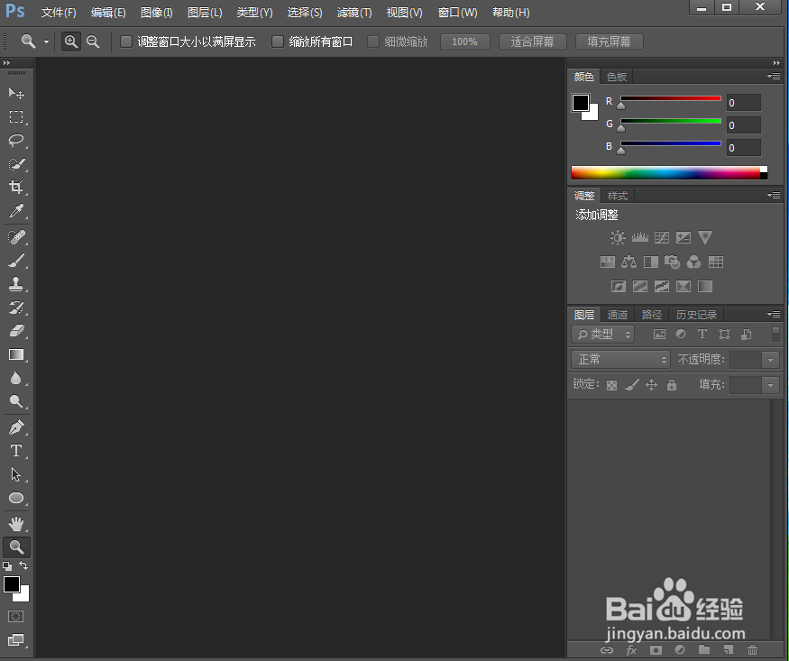This screenshot has width=789, height=661.
Task: Open the 填充 dropdown arrow
Action: 770,385
